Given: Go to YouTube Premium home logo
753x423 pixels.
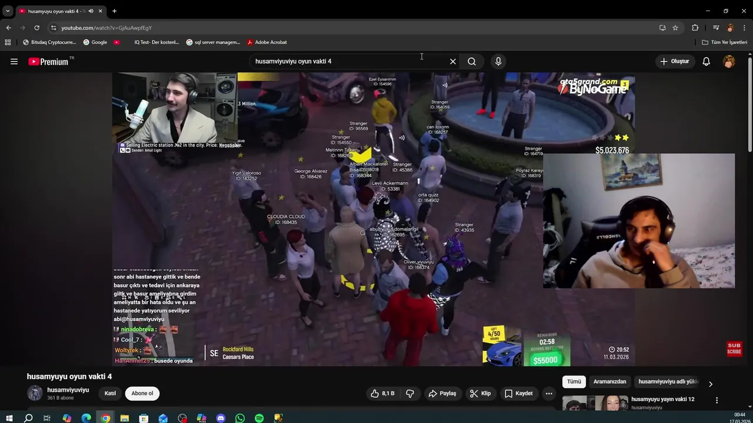Looking at the screenshot, I should point(48,62).
